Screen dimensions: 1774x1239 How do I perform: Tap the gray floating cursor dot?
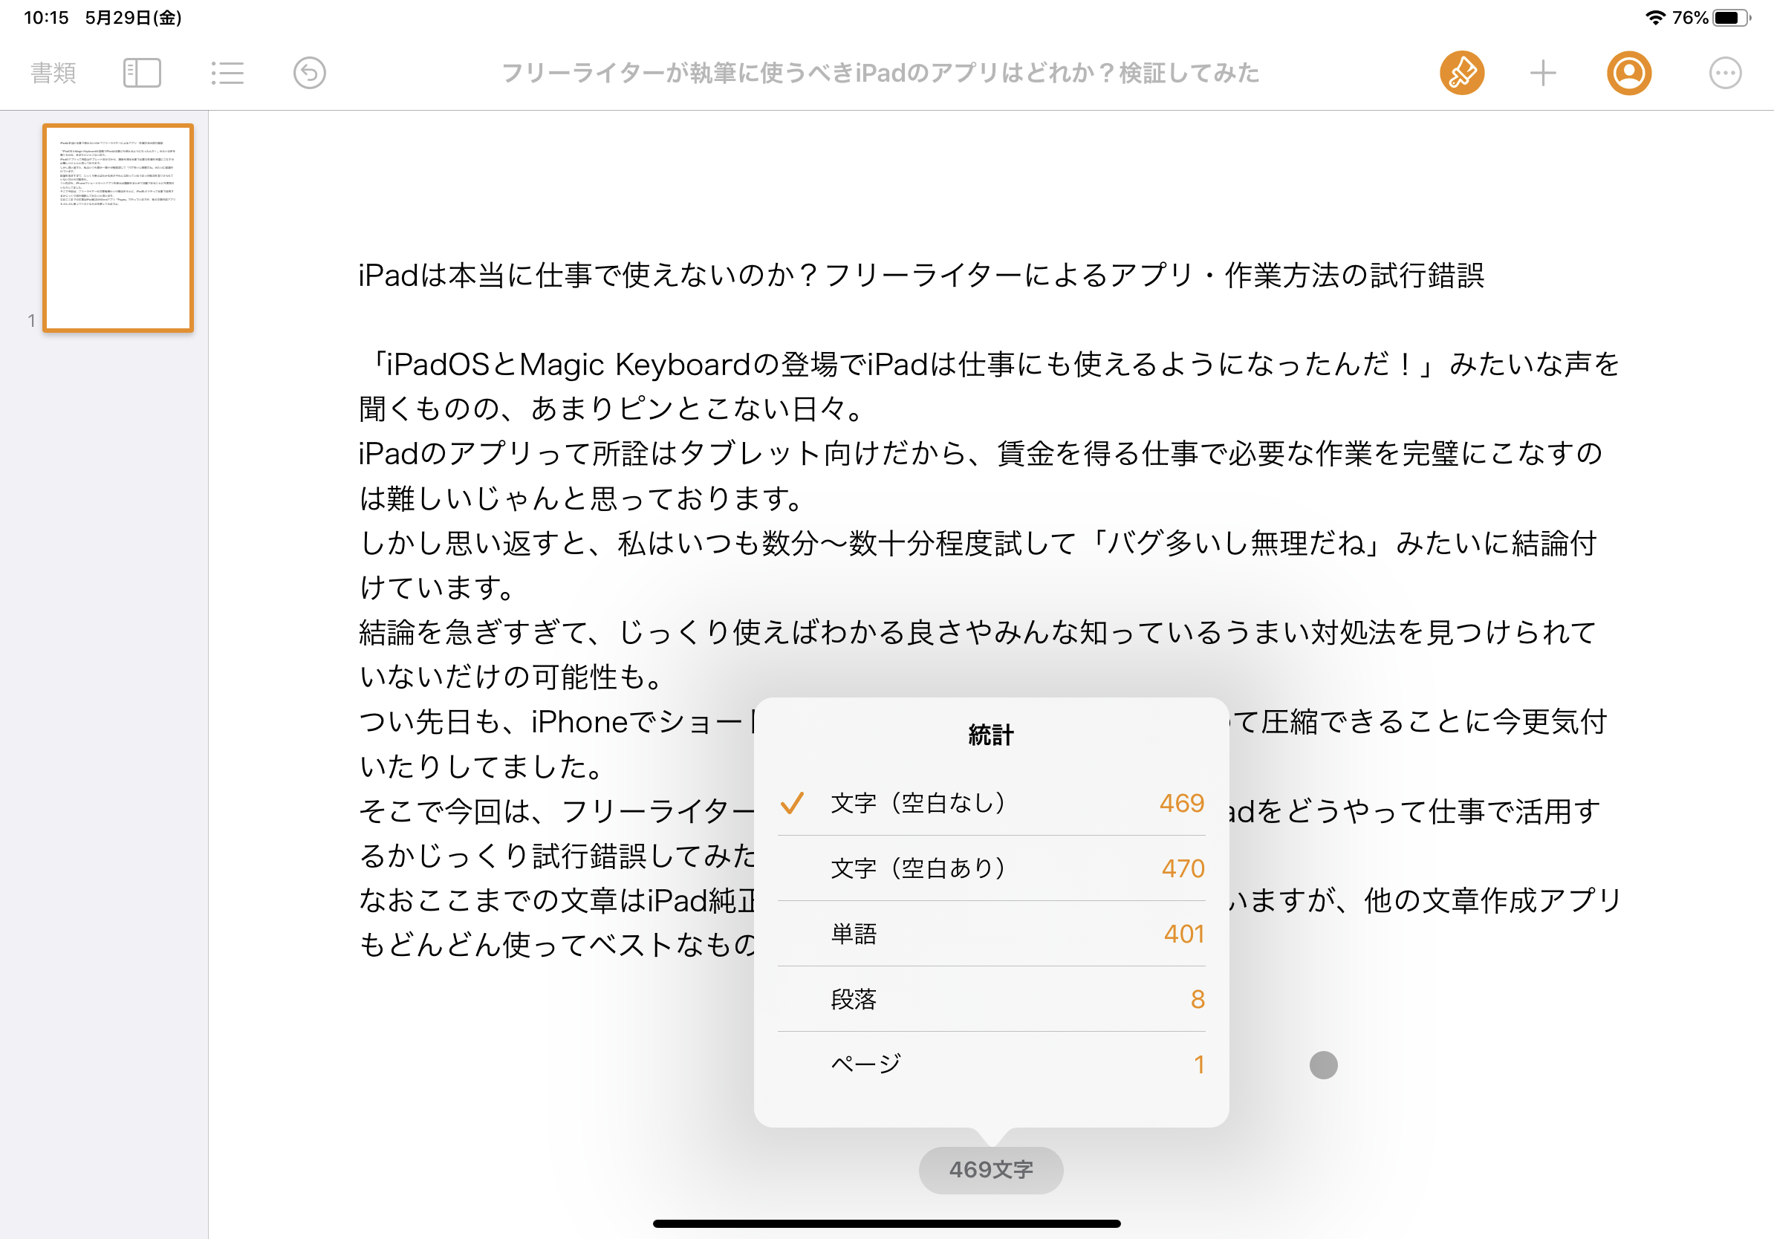1323,1064
